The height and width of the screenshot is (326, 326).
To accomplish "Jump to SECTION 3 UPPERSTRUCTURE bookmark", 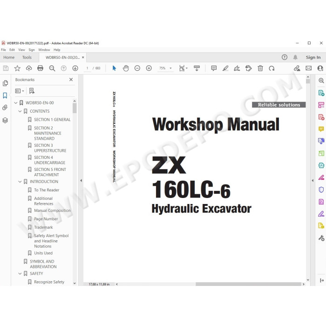I will point(50,148).
